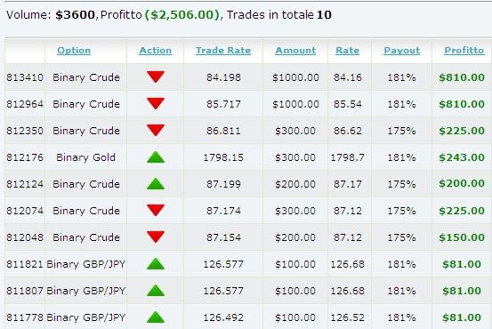Image resolution: width=492 pixels, height=329 pixels.
Task: Select red down arrow on trade 812074
Action: [x=156, y=210]
